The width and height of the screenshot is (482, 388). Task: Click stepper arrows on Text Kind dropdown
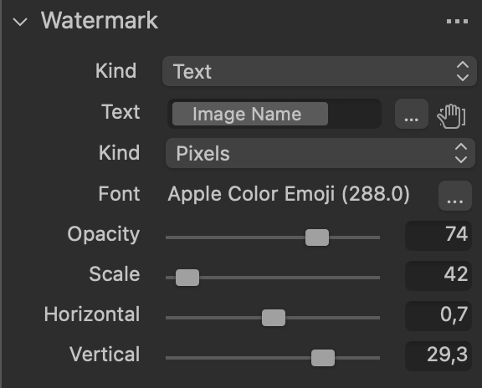(x=463, y=71)
